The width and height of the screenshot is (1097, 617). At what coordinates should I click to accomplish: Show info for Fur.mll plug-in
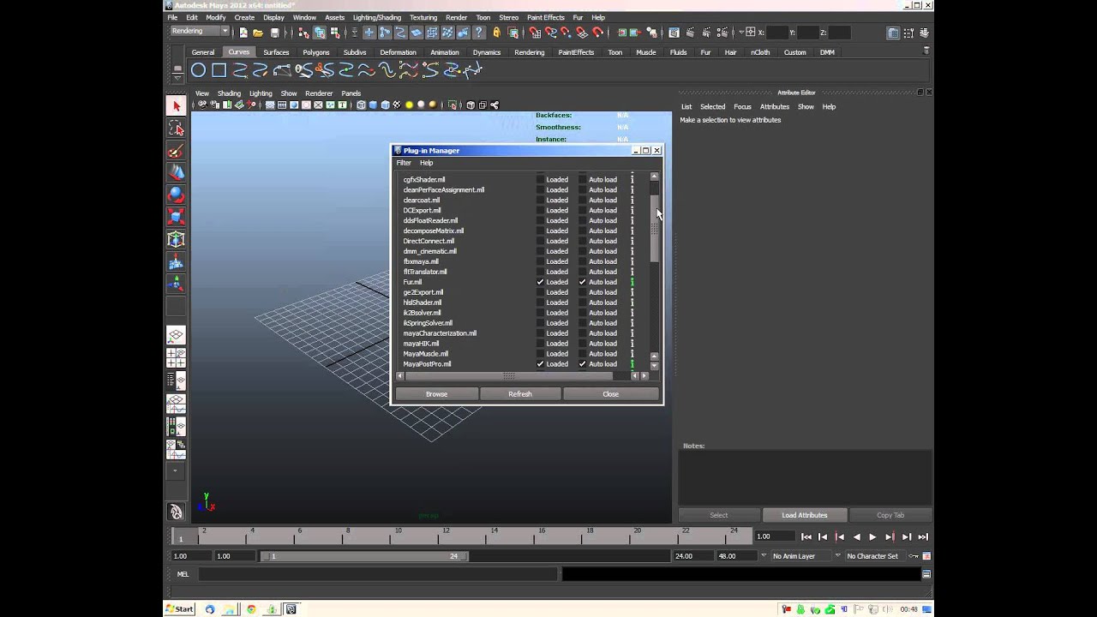pos(632,282)
